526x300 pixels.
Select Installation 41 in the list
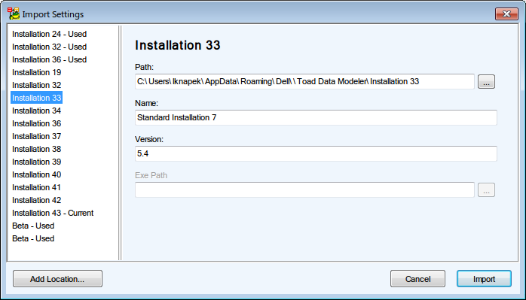click(37, 187)
